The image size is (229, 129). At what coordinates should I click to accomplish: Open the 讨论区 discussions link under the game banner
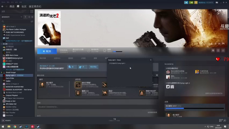[83, 58]
